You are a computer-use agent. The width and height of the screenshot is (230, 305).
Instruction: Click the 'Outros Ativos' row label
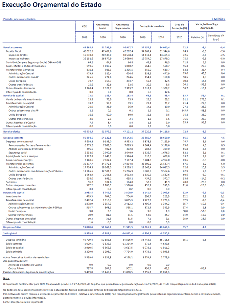(16, 268)
